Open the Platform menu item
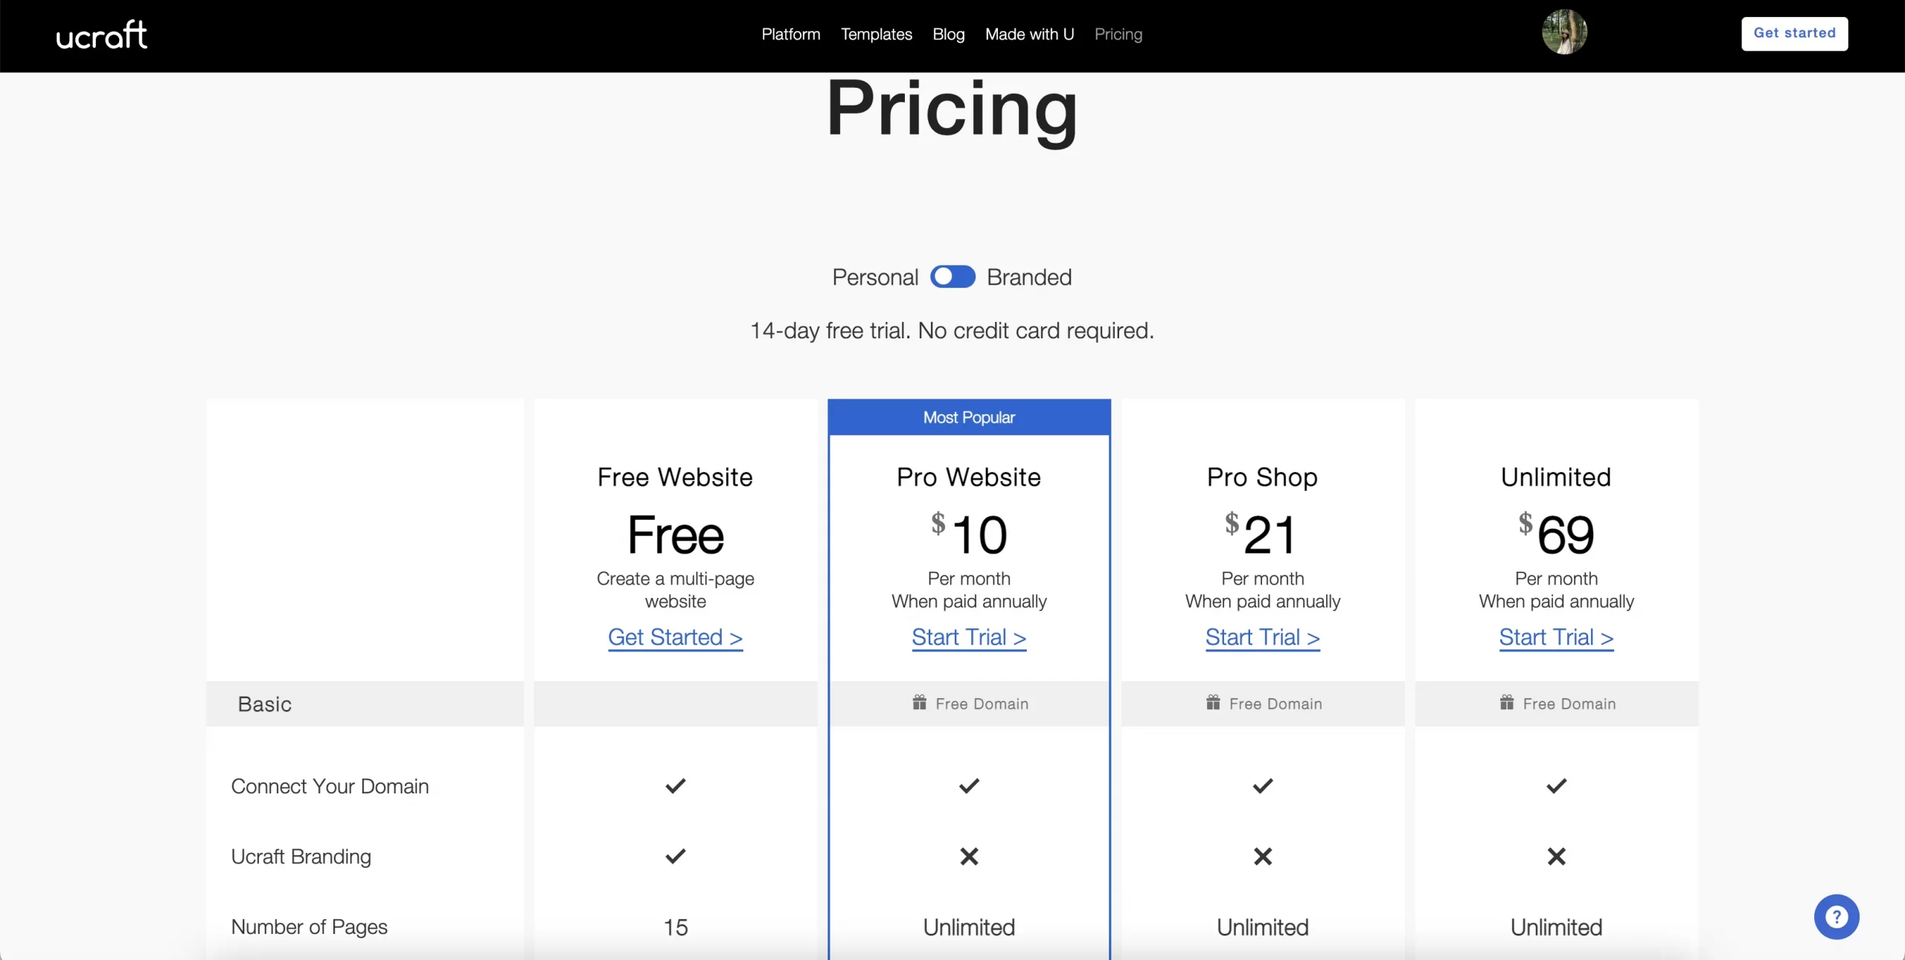 [x=790, y=34]
